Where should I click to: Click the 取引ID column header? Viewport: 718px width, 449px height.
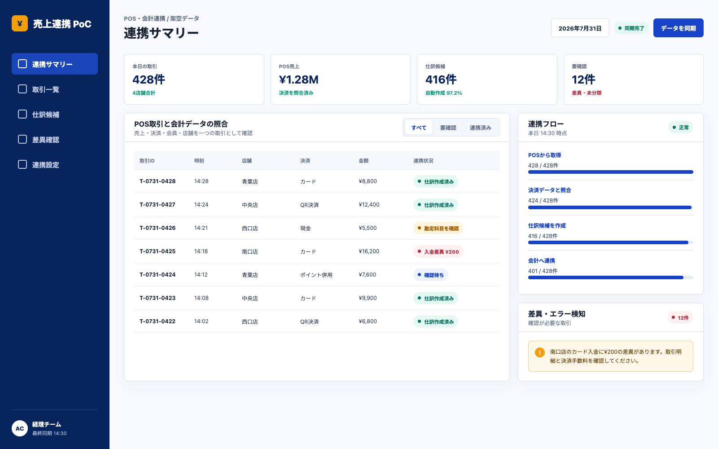click(x=147, y=161)
